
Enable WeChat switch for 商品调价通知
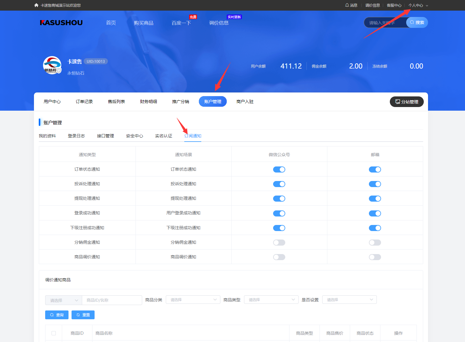click(279, 257)
